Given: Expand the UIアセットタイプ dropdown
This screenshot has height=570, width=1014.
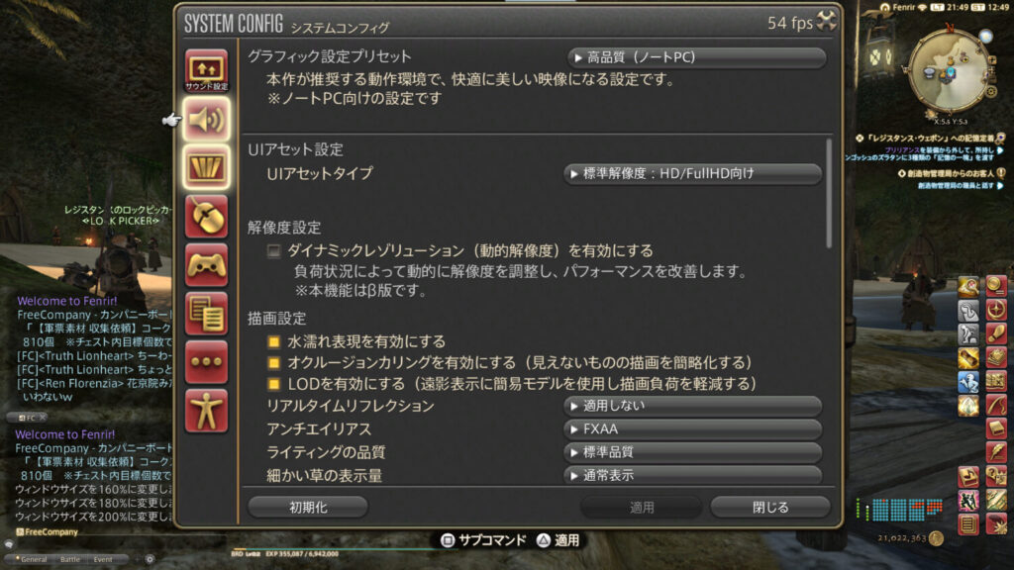Looking at the screenshot, I should pos(692,173).
